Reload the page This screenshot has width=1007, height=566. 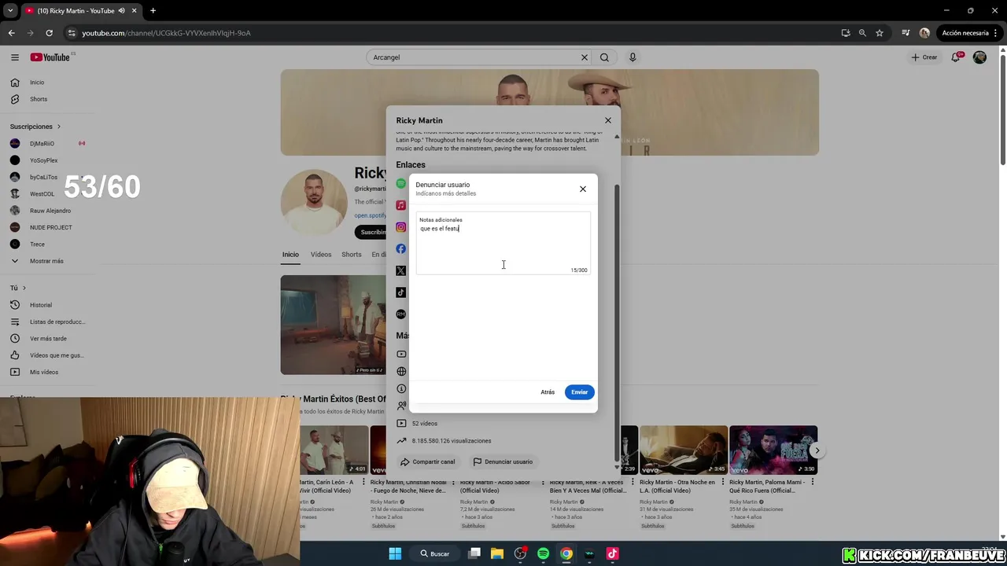[49, 33]
